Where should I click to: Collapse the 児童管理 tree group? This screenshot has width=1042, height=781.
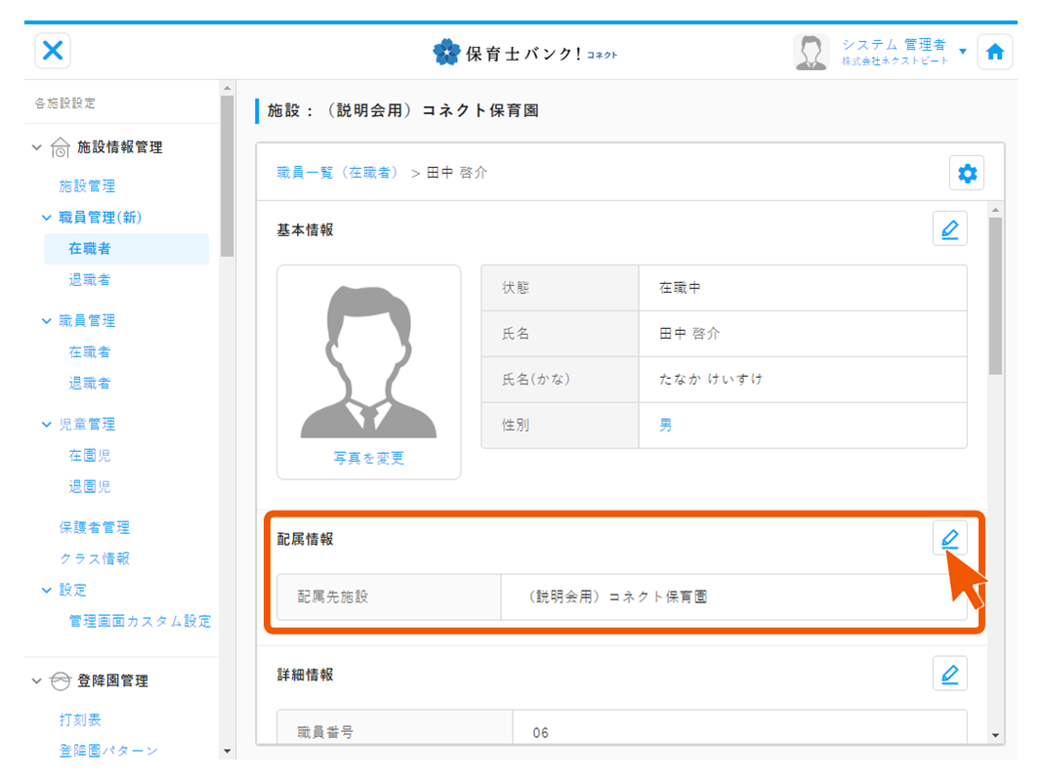[46, 425]
